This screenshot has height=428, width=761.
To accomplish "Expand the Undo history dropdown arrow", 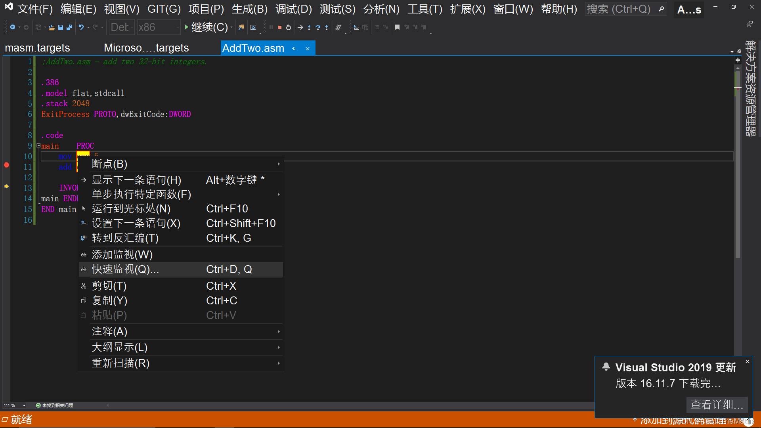I will click(88, 27).
